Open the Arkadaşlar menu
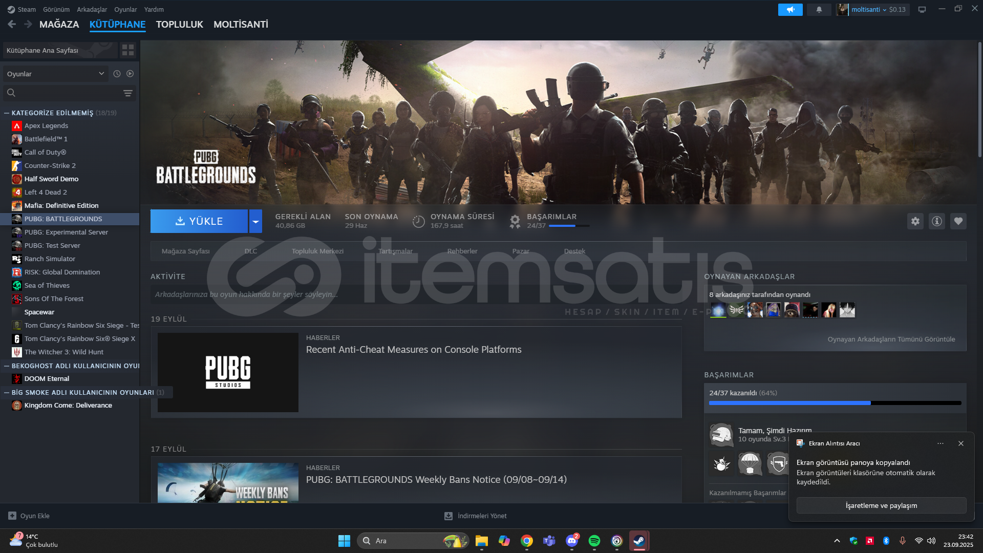 (92, 9)
